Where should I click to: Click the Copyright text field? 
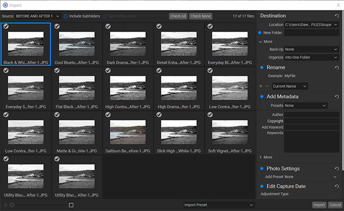pyautogui.click(x=311, y=121)
